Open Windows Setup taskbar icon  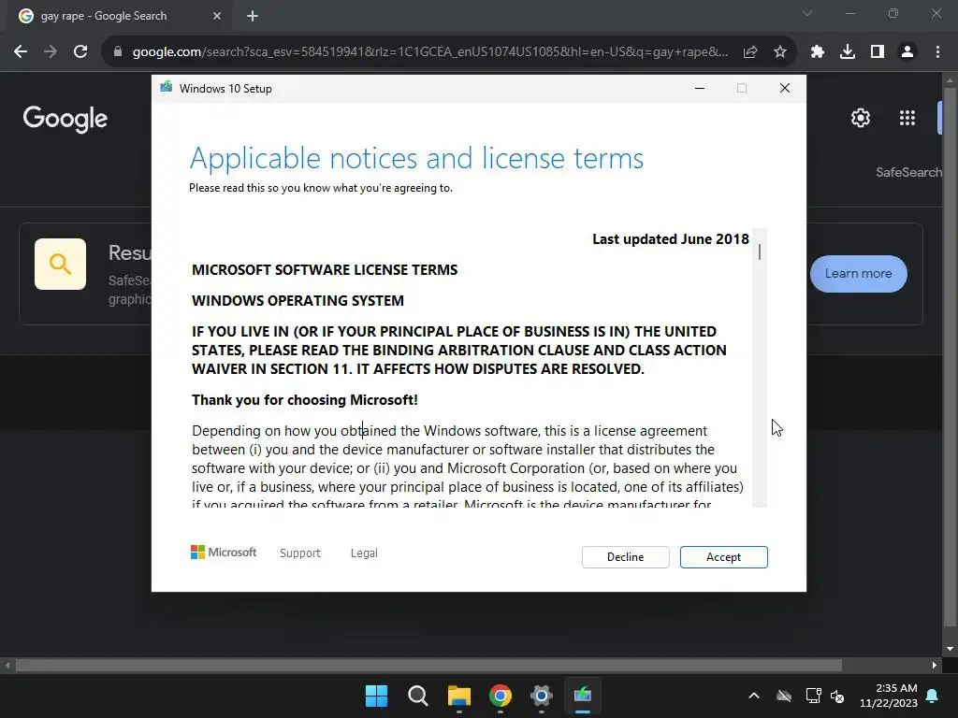click(583, 696)
